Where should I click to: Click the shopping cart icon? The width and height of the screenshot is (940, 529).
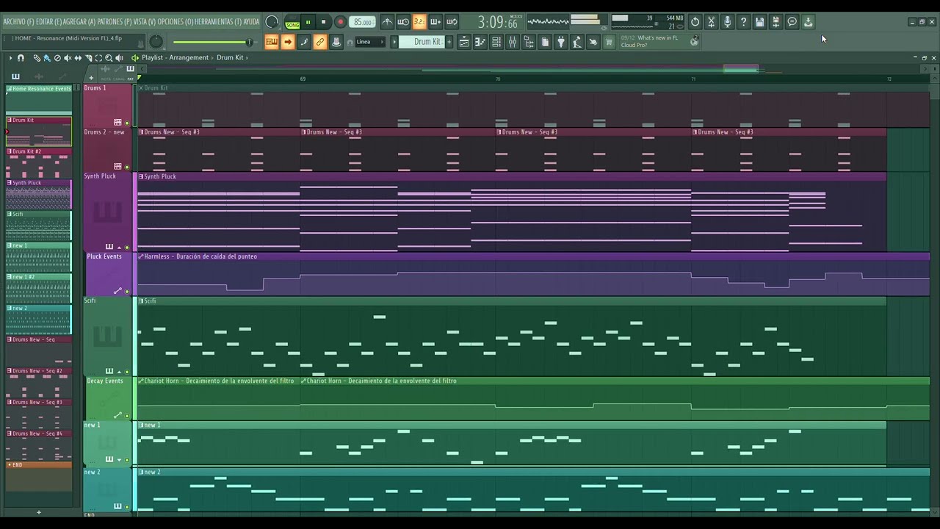608,42
